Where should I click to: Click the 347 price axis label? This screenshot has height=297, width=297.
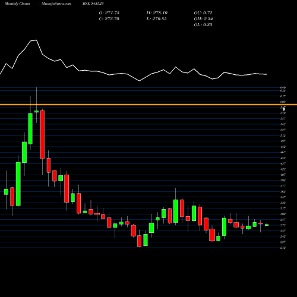coord(283,197)
